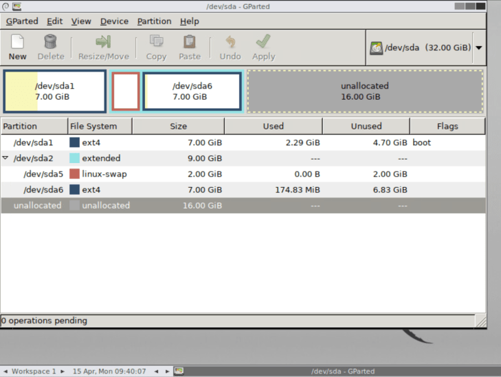Click the 9.00 GiB size of /dev/sda2
Viewport: 501px width, 377px height.
coord(205,158)
